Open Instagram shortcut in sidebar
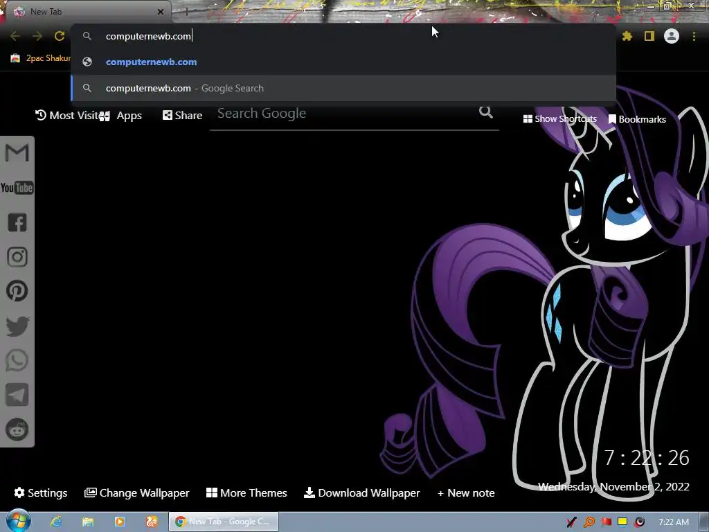The width and height of the screenshot is (709, 532). (17, 257)
